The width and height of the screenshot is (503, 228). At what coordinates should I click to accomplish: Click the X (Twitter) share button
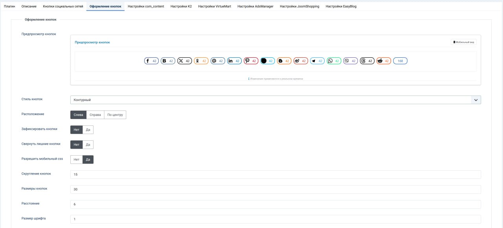click(x=184, y=61)
